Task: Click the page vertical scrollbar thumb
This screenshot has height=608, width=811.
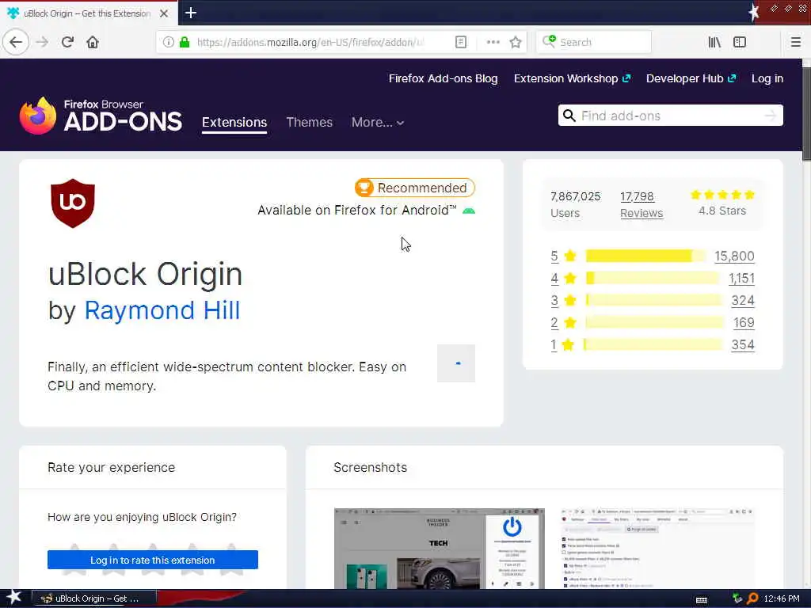Action: [806, 114]
